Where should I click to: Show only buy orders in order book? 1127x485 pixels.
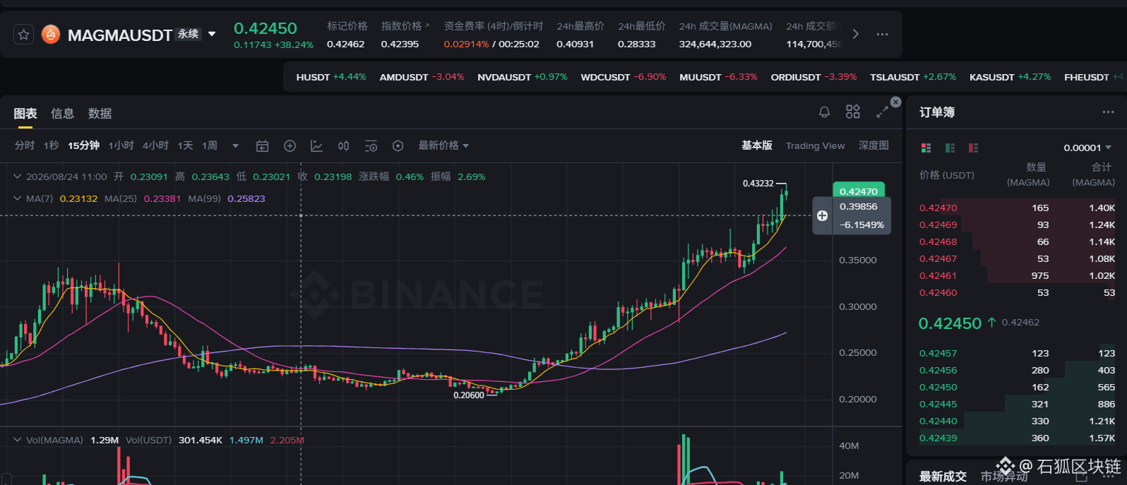(950, 148)
